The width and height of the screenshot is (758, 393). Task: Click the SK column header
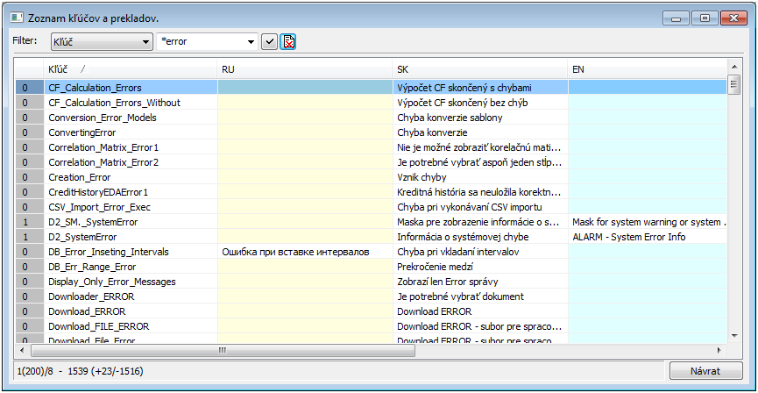[480, 68]
